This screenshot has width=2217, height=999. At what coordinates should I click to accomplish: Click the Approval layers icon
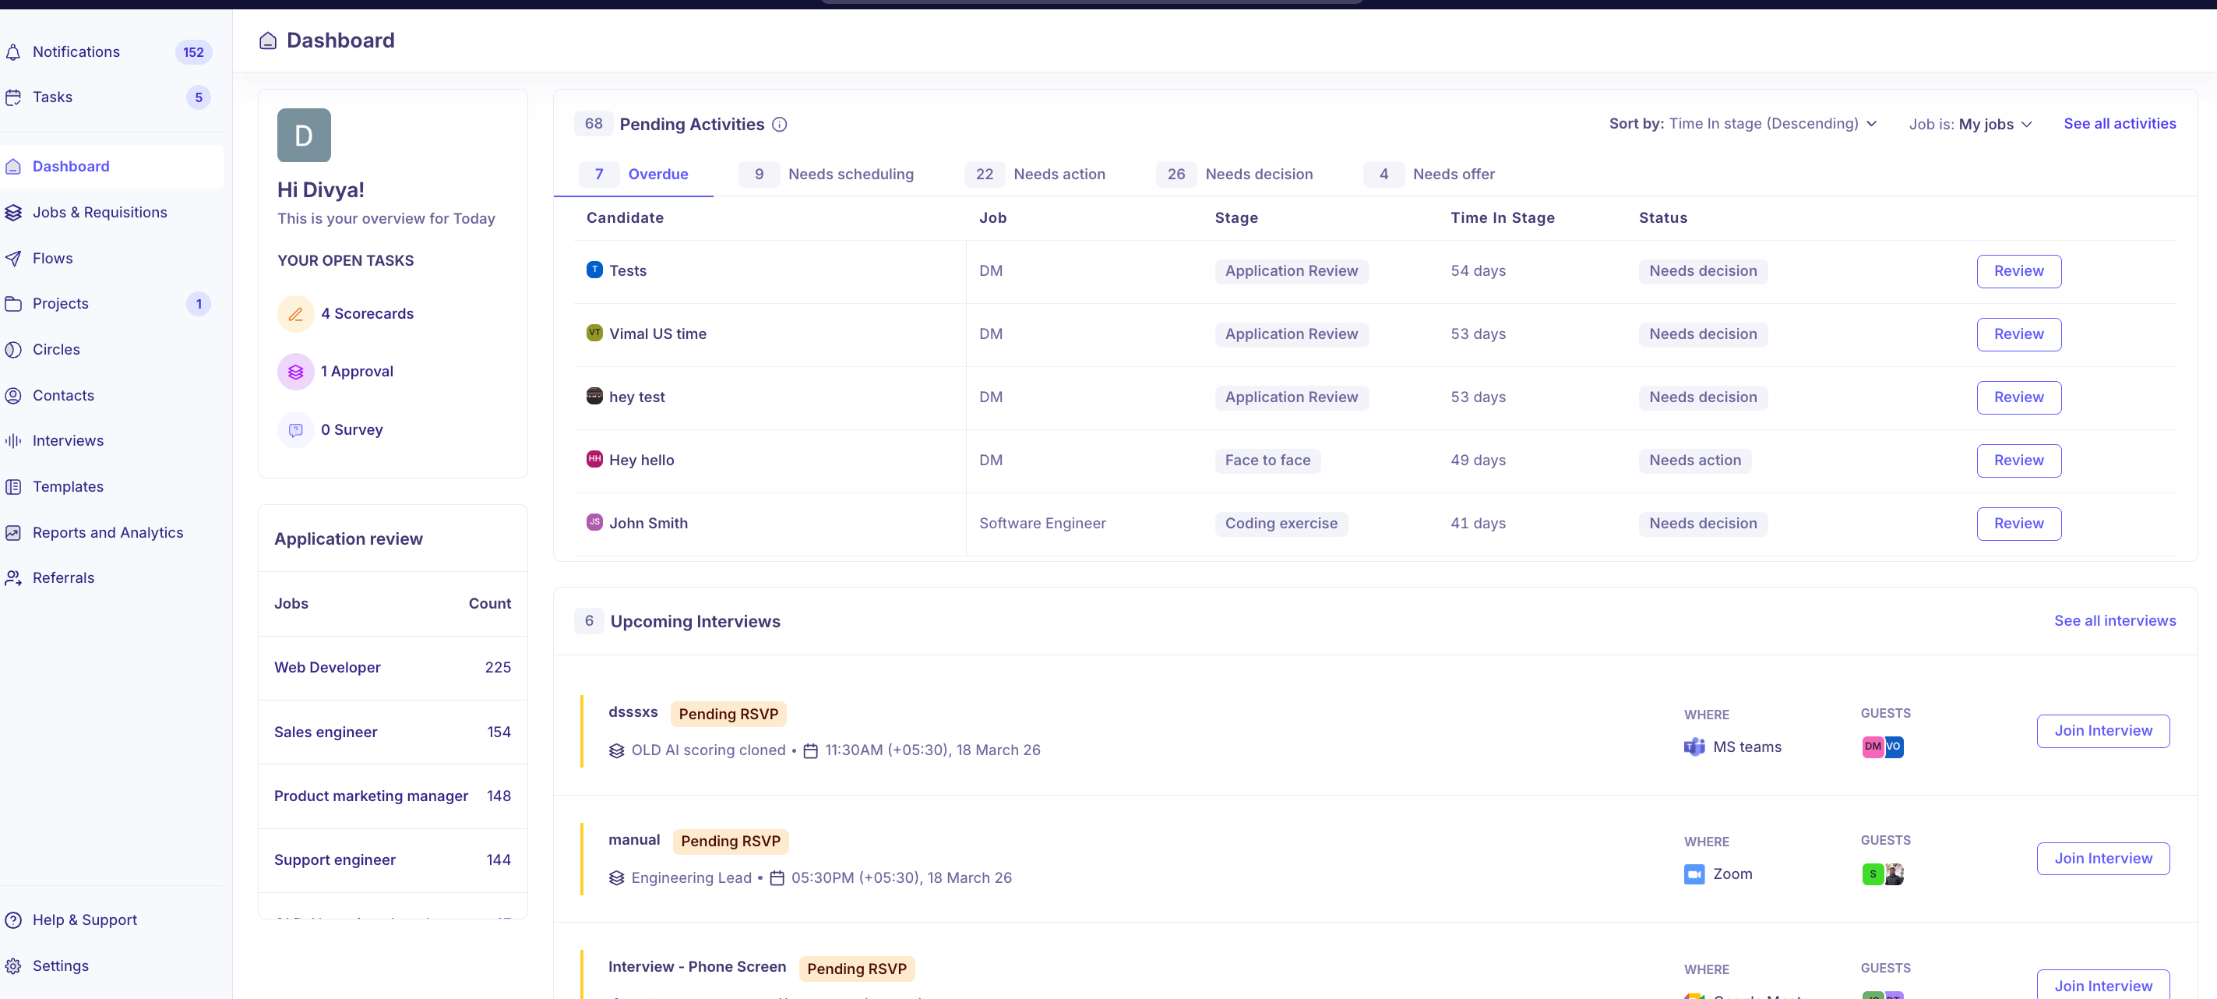[295, 372]
